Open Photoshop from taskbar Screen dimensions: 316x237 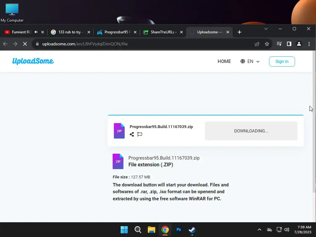[x=179, y=230]
